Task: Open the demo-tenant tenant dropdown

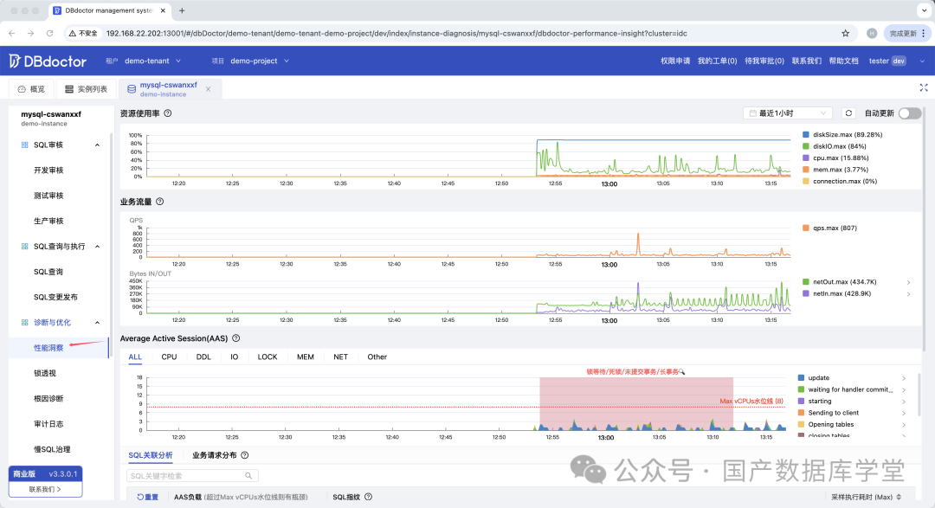Action: tap(152, 61)
